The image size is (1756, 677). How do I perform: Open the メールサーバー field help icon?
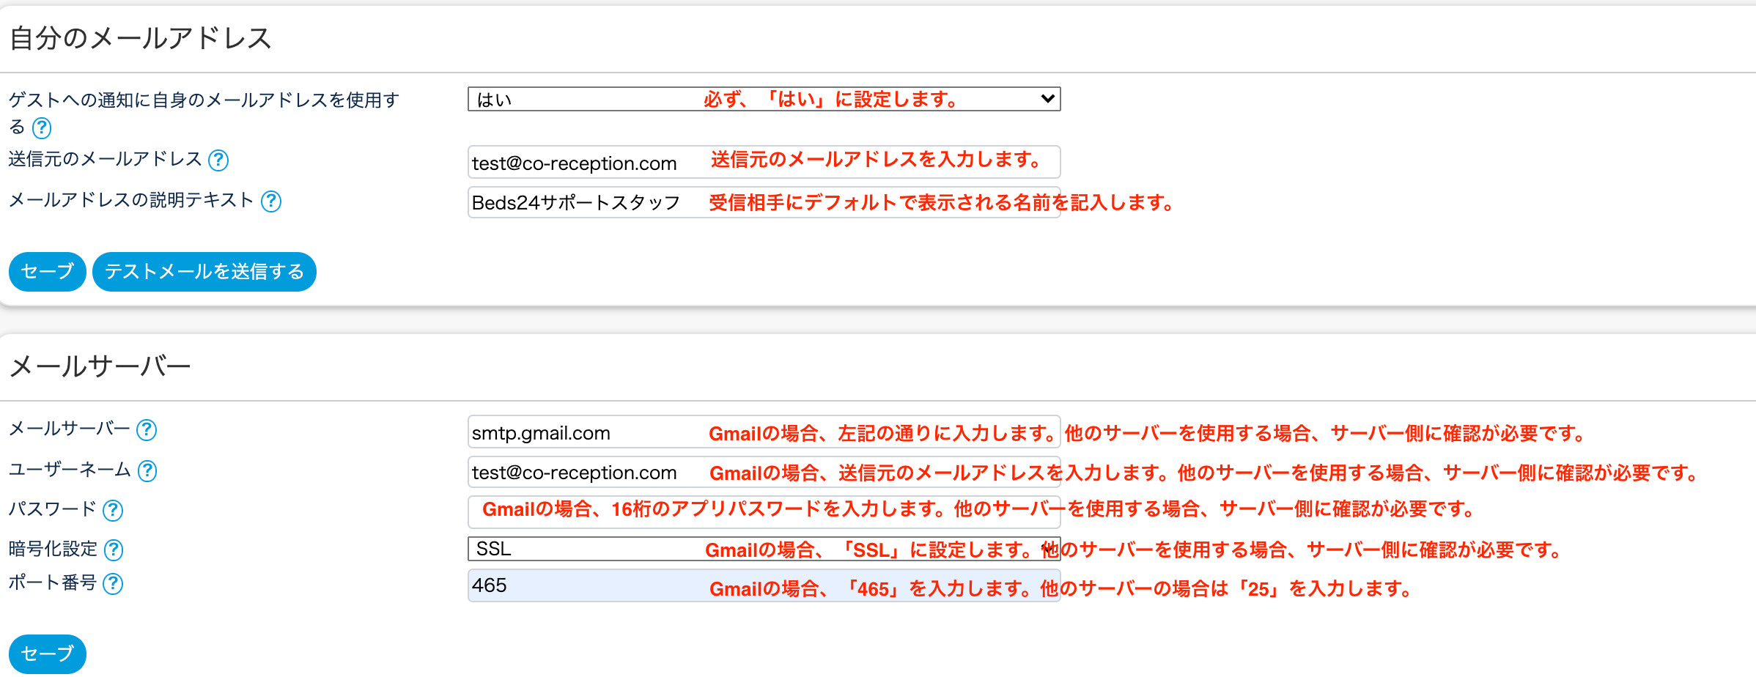[x=147, y=430]
